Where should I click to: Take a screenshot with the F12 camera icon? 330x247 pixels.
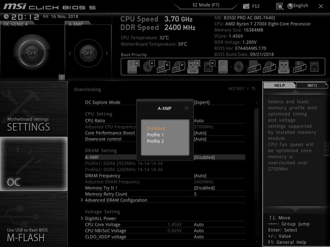pyautogui.click(x=246, y=6)
